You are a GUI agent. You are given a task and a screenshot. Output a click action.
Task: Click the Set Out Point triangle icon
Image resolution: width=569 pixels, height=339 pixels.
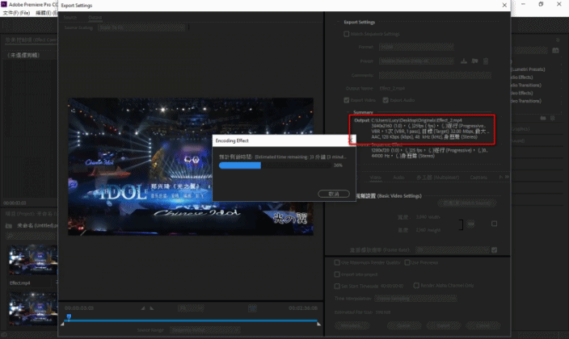click(x=152, y=308)
